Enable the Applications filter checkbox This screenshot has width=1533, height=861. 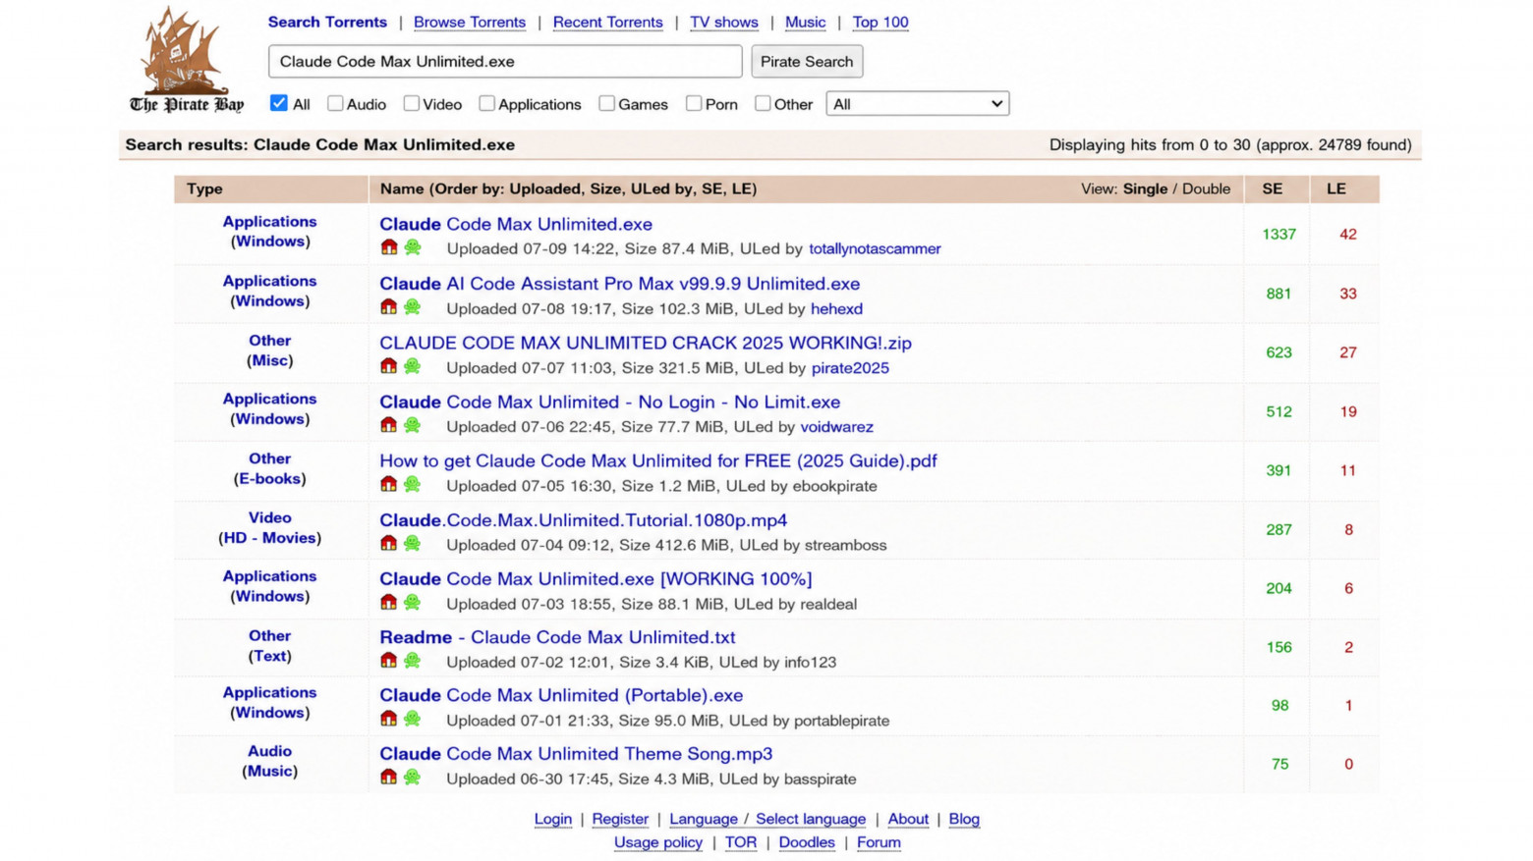pos(486,103)
